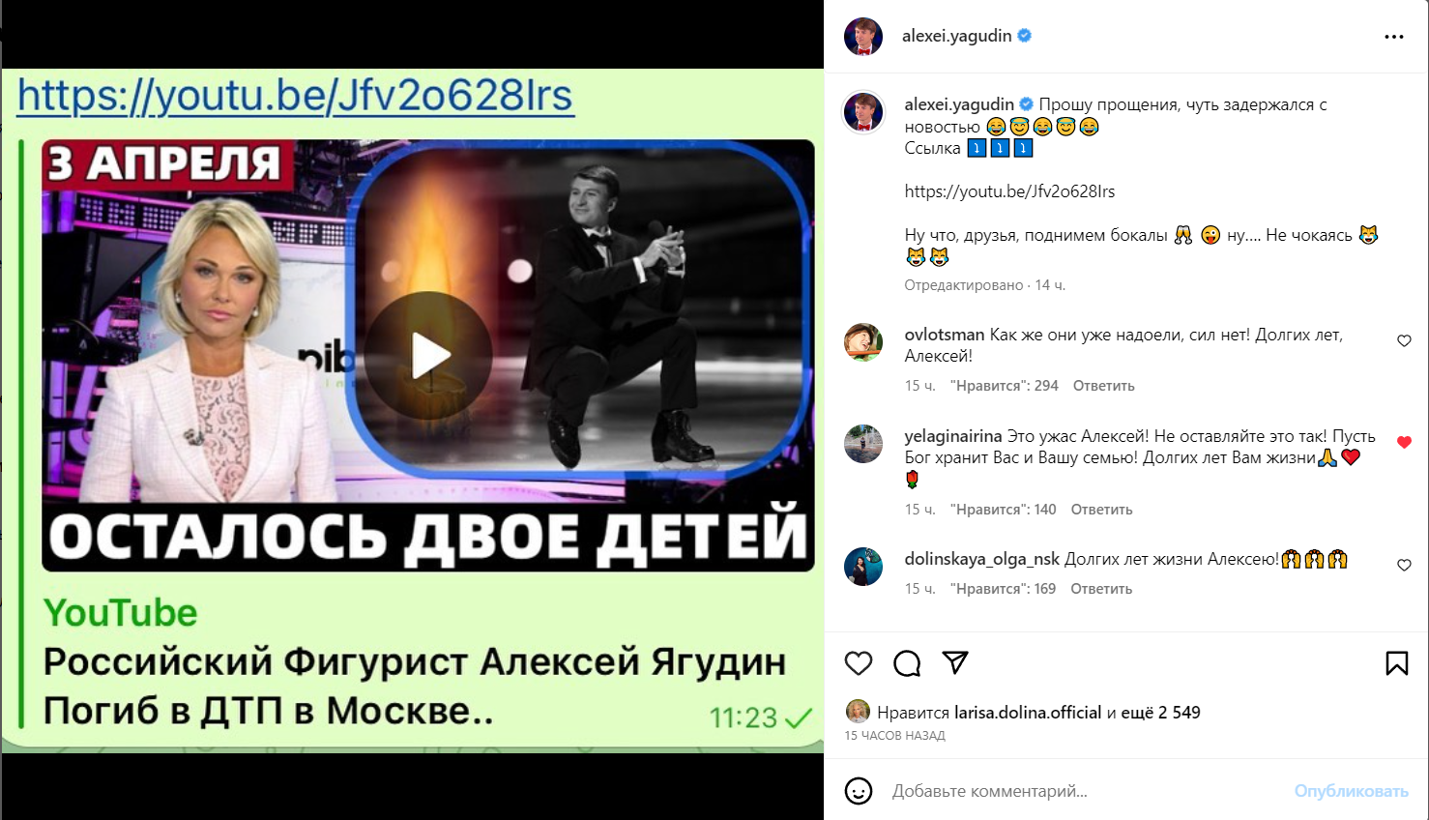
Task: Reply to the ovlotsman comment
Action: click(1103, 386)
